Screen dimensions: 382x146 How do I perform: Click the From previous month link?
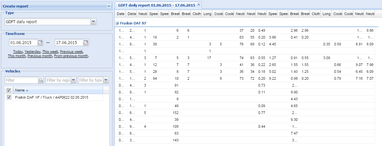point(71,56)
